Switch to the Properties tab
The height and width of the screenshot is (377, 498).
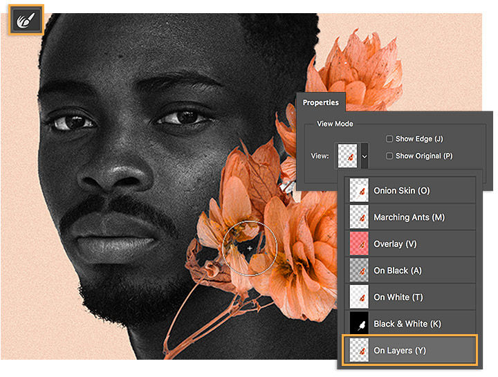point(320,102)
